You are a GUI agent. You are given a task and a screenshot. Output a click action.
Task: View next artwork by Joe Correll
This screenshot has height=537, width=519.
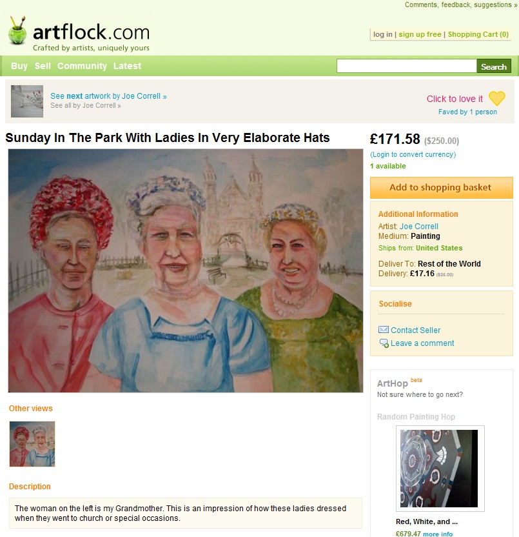pyautogui.click(x=108, y=96)
